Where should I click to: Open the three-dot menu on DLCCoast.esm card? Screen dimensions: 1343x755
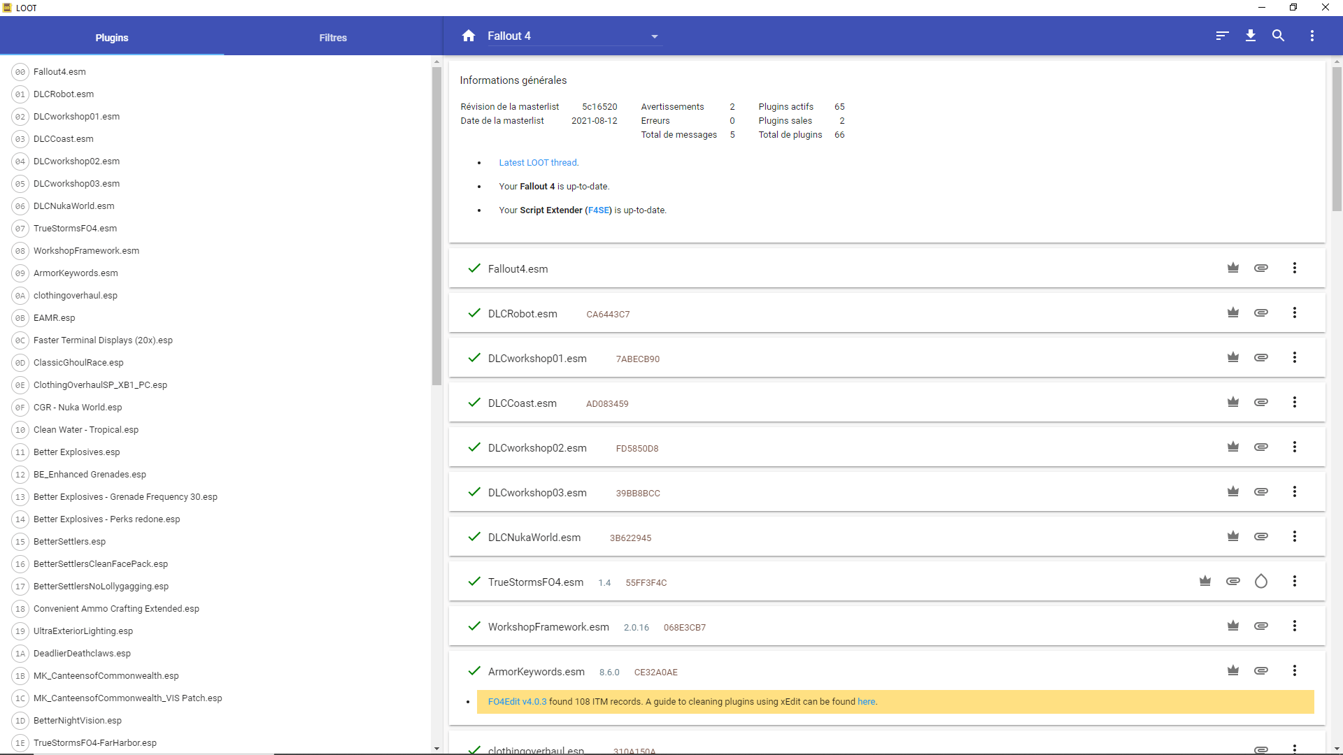(x=1295, y=402)
